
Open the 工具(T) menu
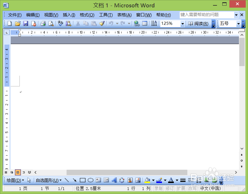pyautogui.click(x=106, y=15)
